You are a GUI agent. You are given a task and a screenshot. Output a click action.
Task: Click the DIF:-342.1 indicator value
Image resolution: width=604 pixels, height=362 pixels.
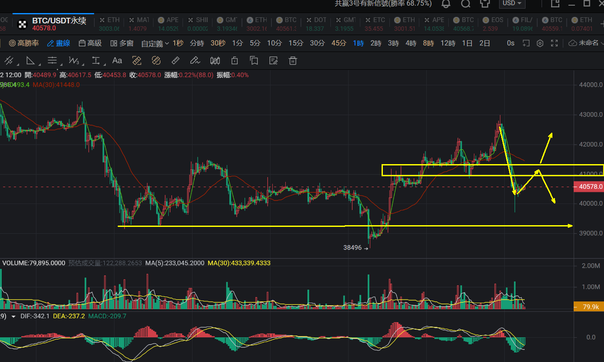(x=35, y=316)
